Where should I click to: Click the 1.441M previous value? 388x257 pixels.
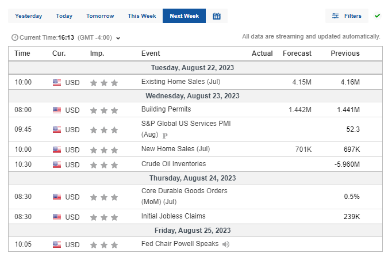point(348,110)
